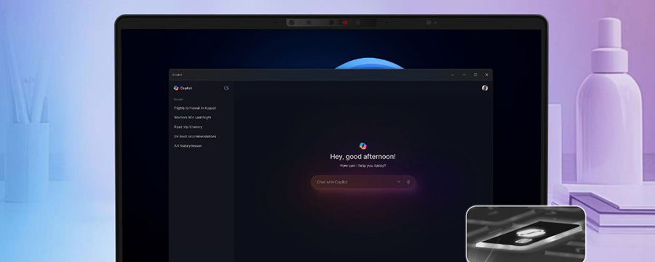Maximize the Copilot window
The image size is (655, 262).
[475, 75]
